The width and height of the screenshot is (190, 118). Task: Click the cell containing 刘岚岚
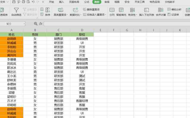click(12, 64)
